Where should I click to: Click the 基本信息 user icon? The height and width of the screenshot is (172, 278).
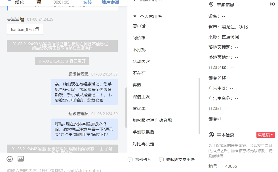point(211,135)
